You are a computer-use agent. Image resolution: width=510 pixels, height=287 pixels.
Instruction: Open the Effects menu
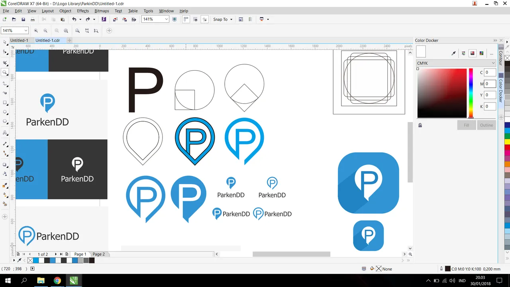[83, 11]
